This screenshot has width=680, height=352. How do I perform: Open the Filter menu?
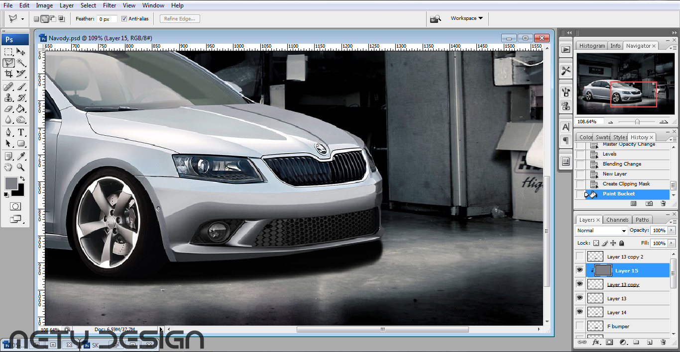pyautogui.click(x=110, y=5)
